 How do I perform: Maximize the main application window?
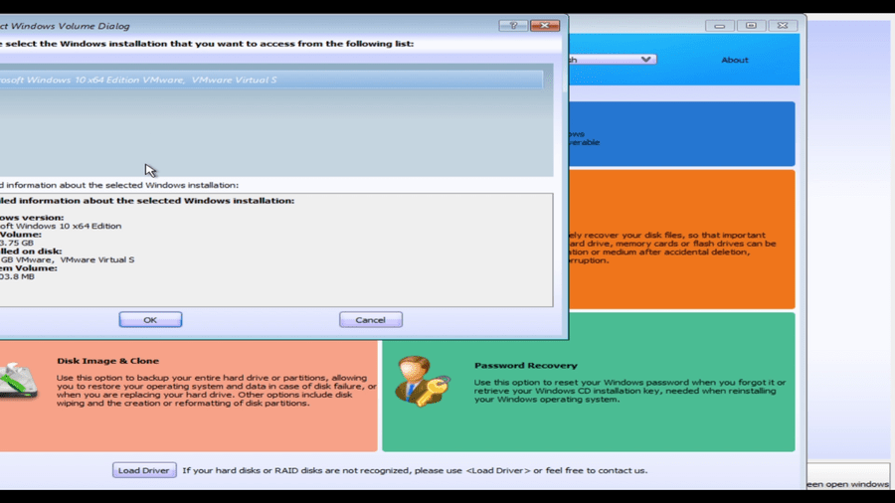(x=751, y=26)
